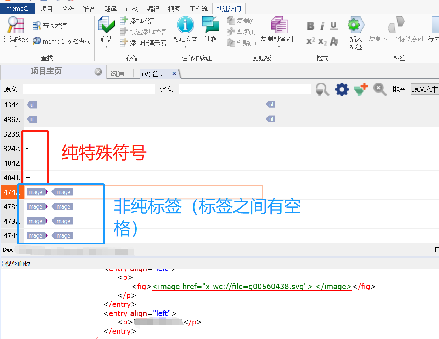The image size is (439, 339).
Task: Expand the 语词检索 dropdown arrow
Action: [16, 47]
